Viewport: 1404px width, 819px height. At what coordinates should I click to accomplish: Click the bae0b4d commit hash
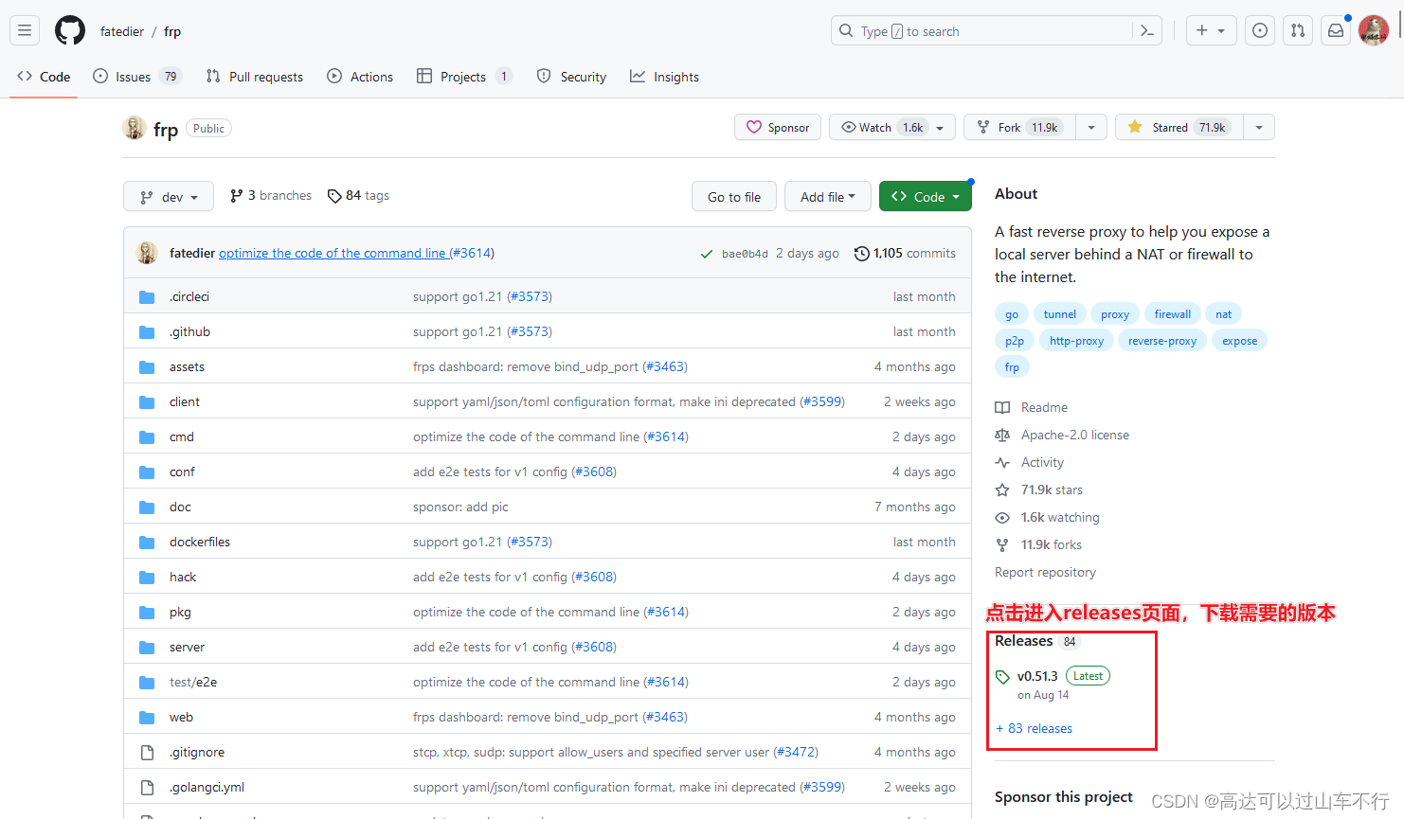(x=745, y=254)
